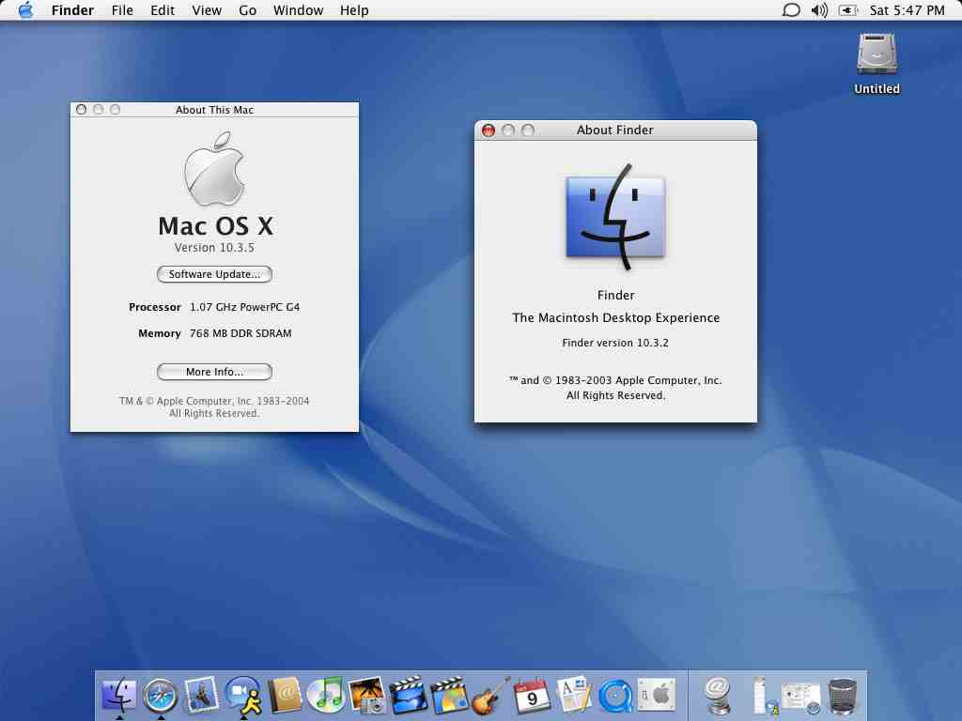
Task: Click the About Finder title bar
Action: pos(615,130)
